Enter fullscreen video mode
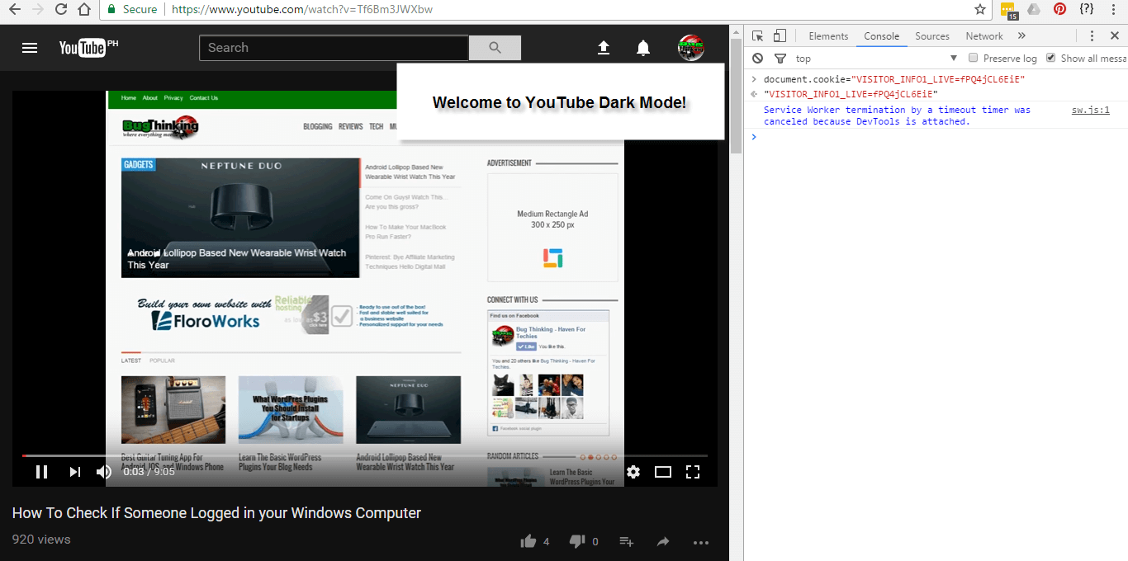The height and width of the screenshot is (561, 1128). pyautogui.click(x=694, y=472)
